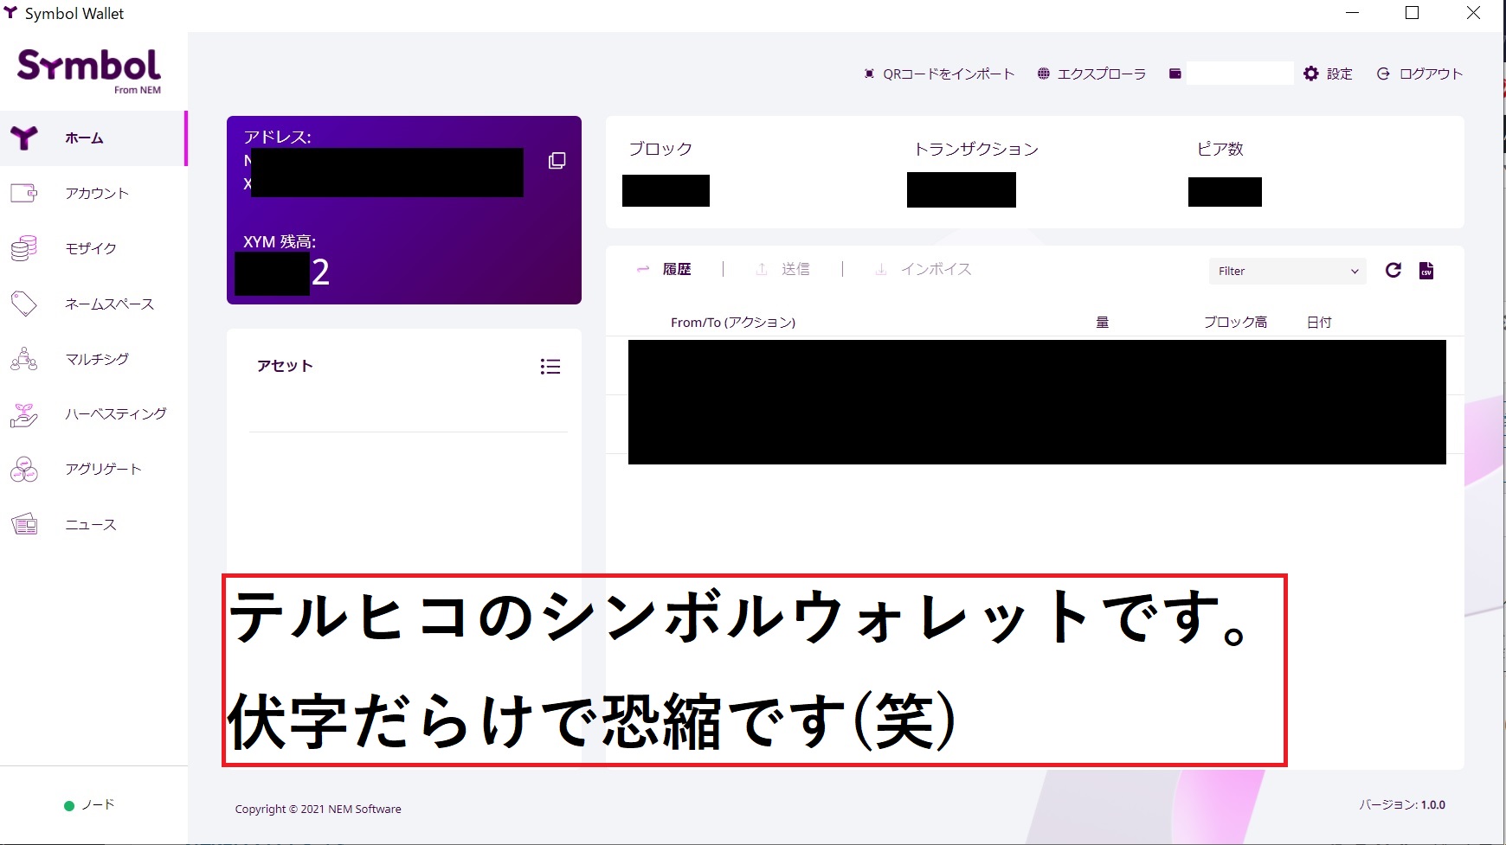Click the アカウント wallet icon in sidebar
This screenshot has height=845, width=1506.
(x=24, y=193)
